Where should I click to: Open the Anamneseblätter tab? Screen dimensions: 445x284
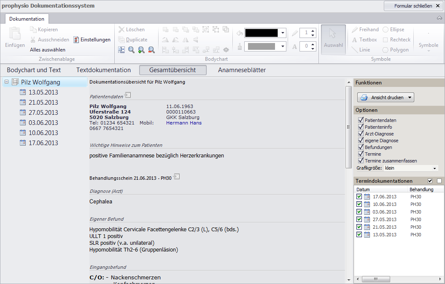coord(242,70)
